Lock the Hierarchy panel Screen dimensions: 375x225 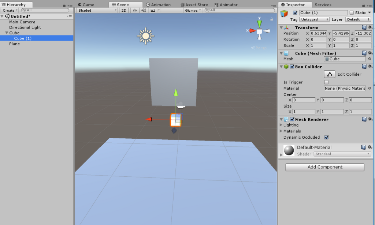pos(64,5)
